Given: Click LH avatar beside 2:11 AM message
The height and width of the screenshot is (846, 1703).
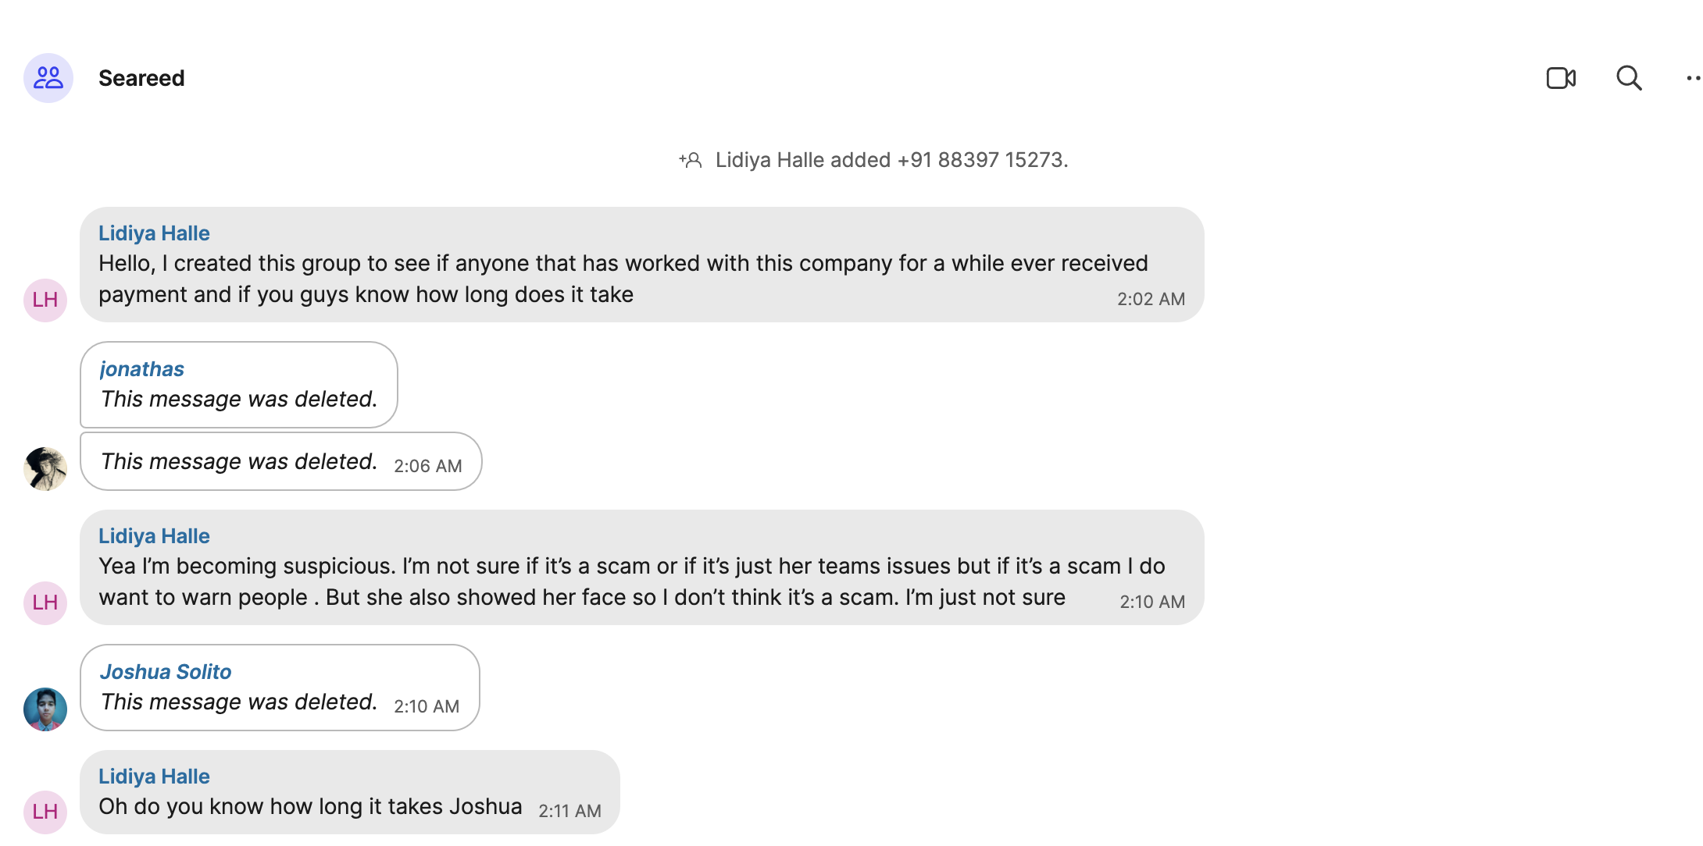Looking at the screenshot, I should [45, 812].
